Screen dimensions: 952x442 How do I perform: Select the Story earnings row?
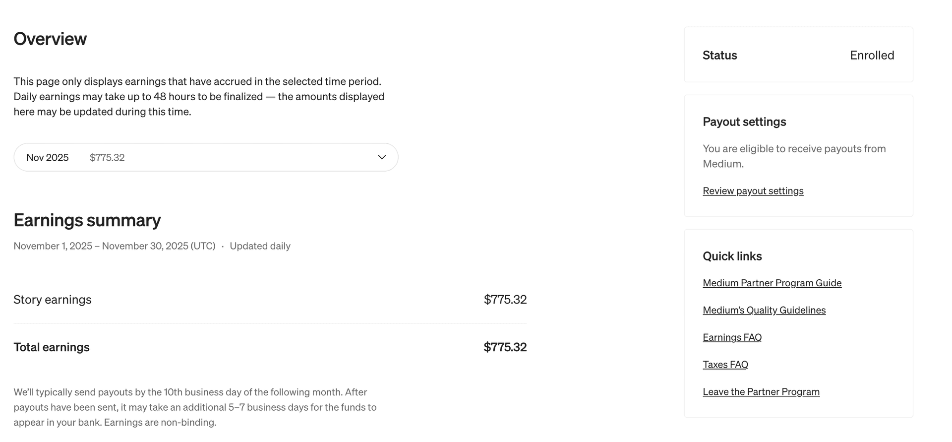coord(52,299)
